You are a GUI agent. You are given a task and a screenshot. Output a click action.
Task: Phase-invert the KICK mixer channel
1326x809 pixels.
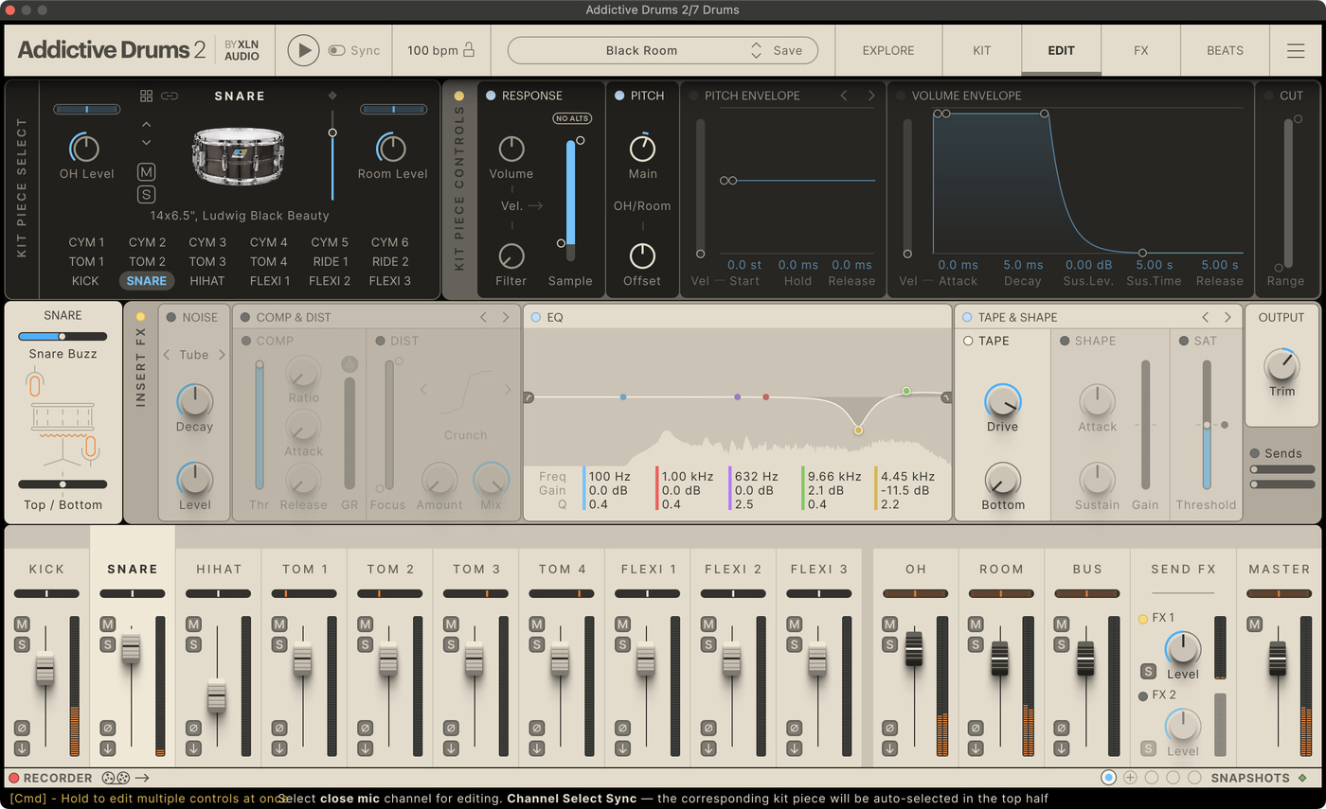tap(22, 728)
